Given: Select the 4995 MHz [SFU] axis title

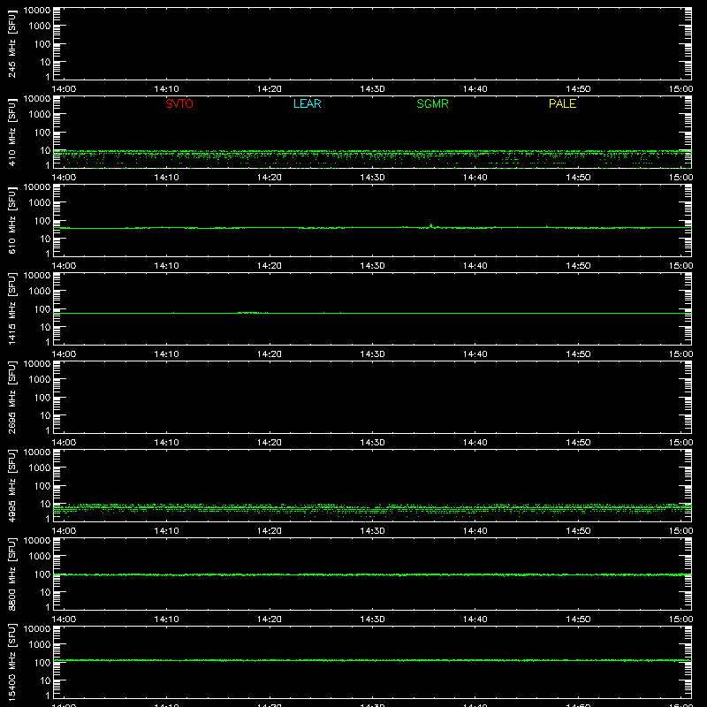Looking at the screenshot, I should (11, 485).
